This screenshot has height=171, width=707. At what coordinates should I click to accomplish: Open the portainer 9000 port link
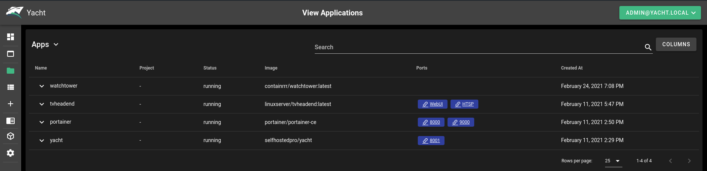pyautogui.click(x=461, y=122)
